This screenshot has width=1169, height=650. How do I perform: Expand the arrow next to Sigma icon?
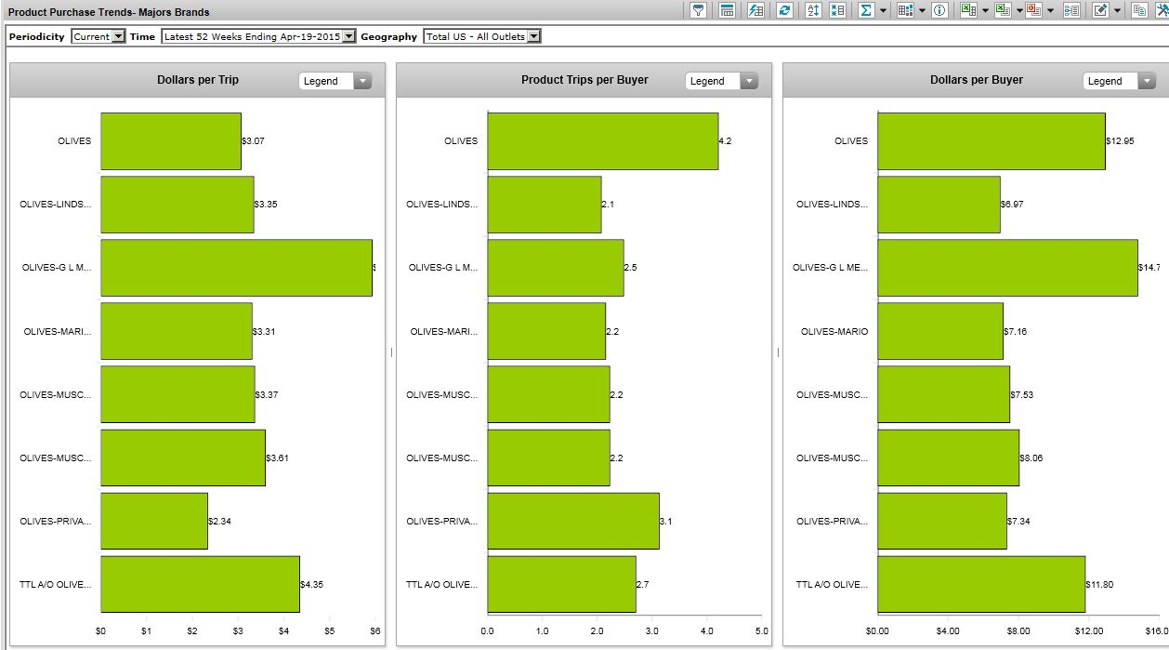[883, 10]
